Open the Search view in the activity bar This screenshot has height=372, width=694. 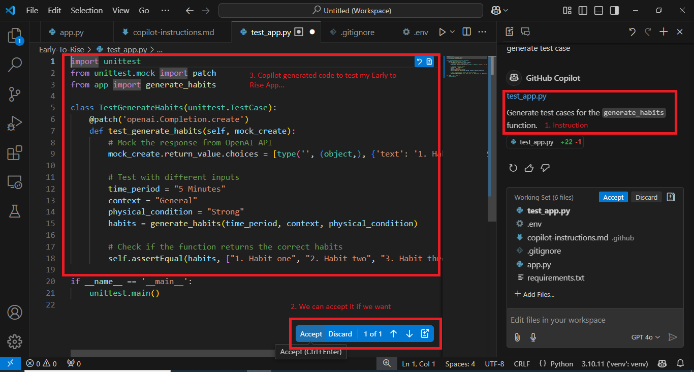(x=15, y=65)
